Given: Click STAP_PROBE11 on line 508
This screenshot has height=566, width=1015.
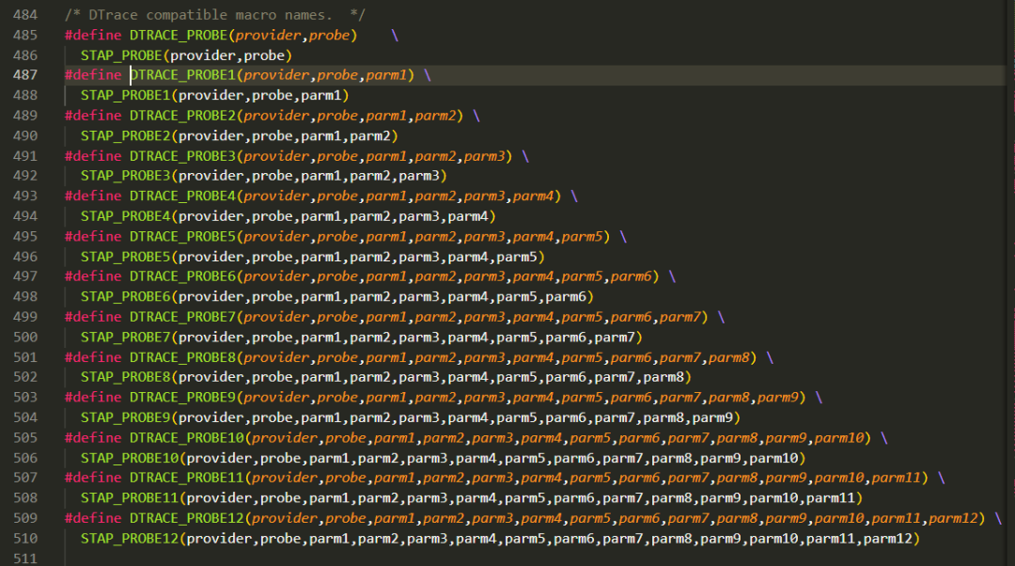Looking at the screenshot, I should point(130,497).
